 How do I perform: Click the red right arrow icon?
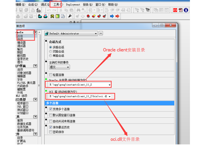coord(117,16)
